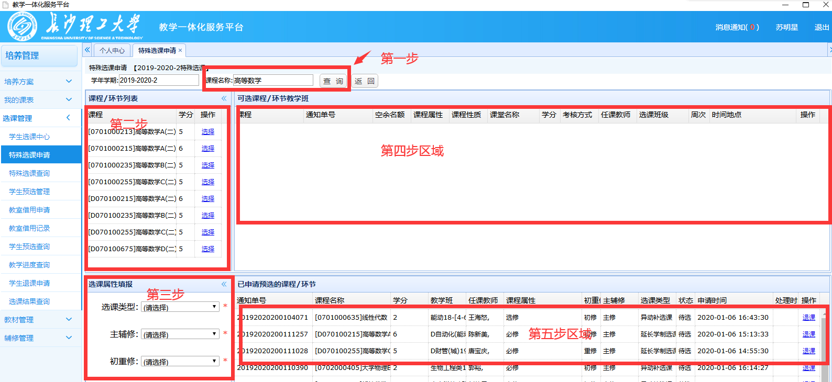Open the 主辅修 dropdown
The image size is (832, 382).
pyautogui.click(x=180, y=334)
